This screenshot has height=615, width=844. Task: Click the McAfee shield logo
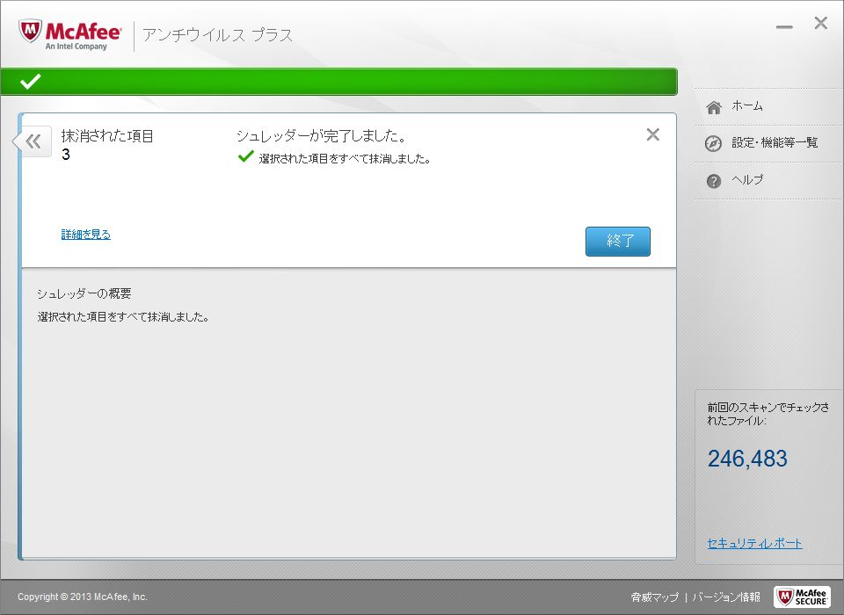click(30, 33)
